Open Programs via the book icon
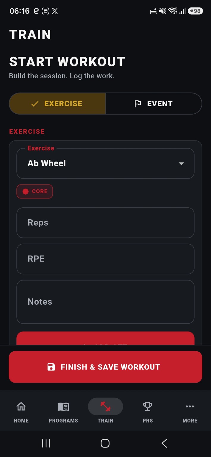 (63, 406)
